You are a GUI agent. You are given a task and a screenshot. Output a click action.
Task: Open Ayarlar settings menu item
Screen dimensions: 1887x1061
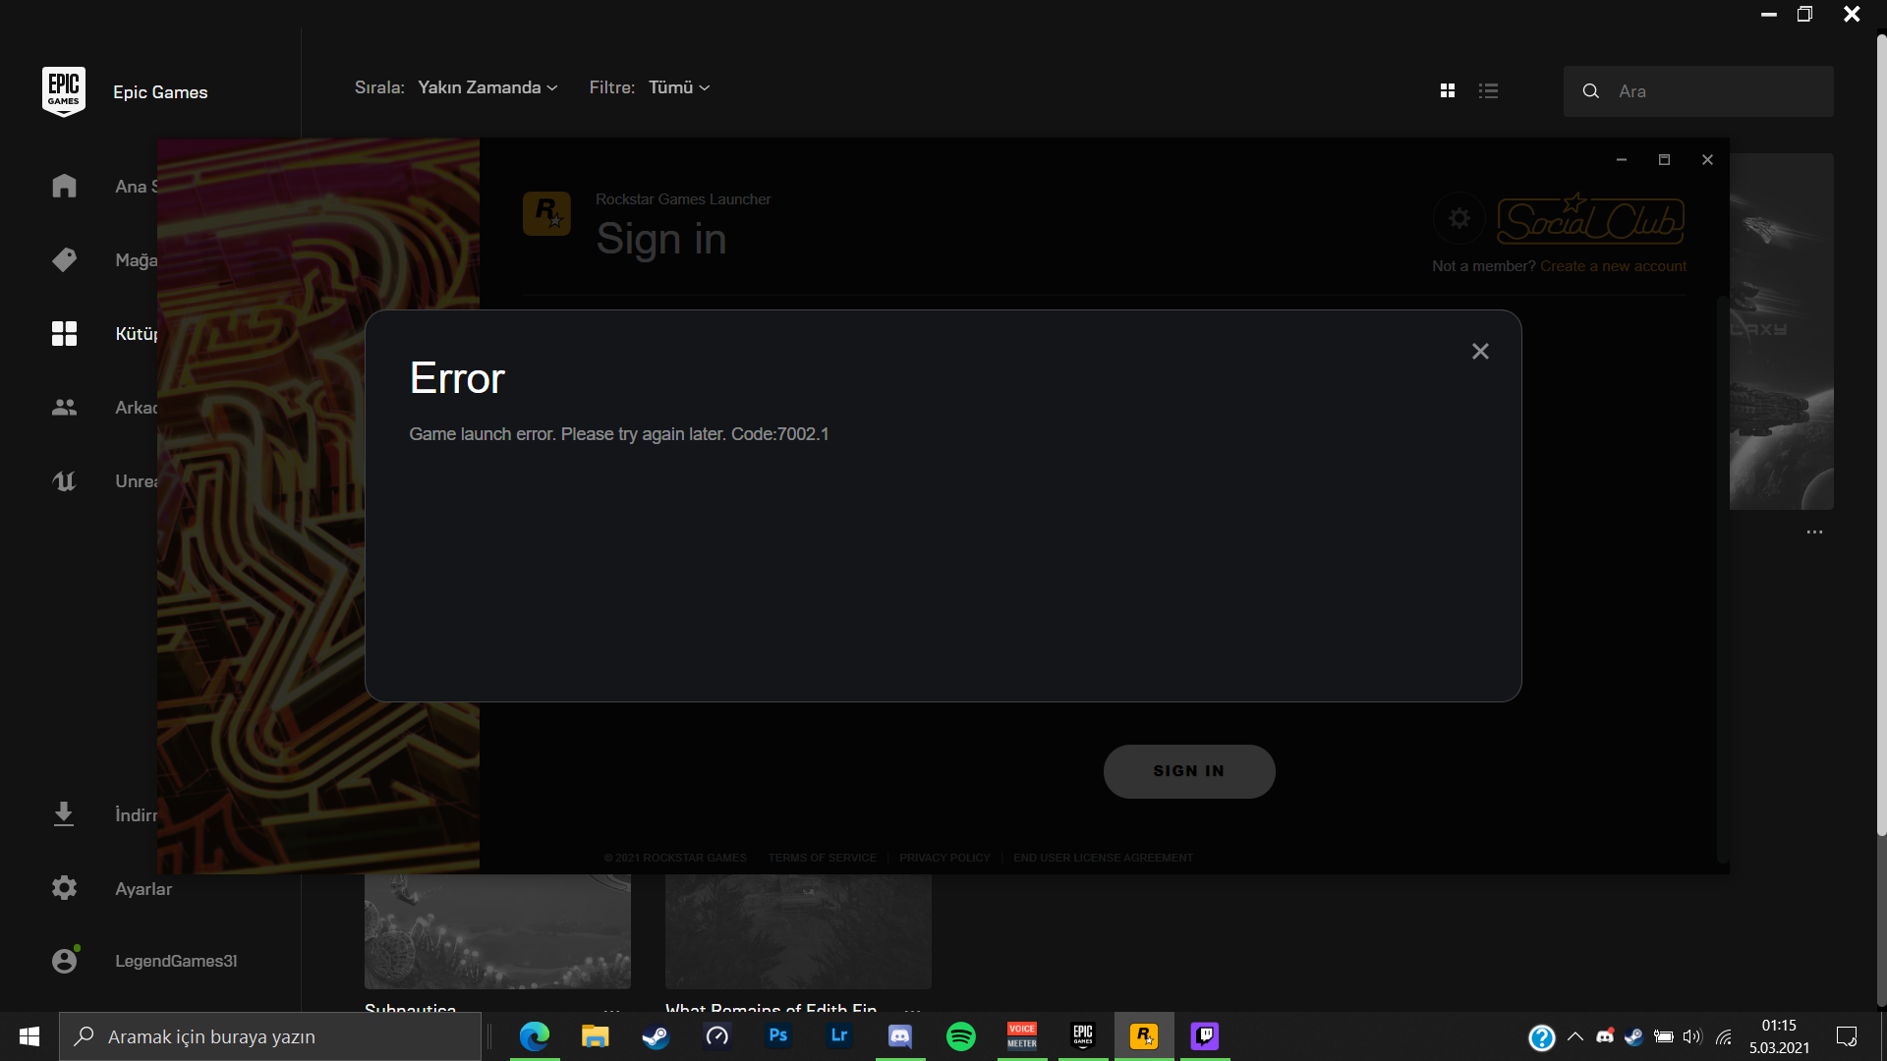click(143, 888)
